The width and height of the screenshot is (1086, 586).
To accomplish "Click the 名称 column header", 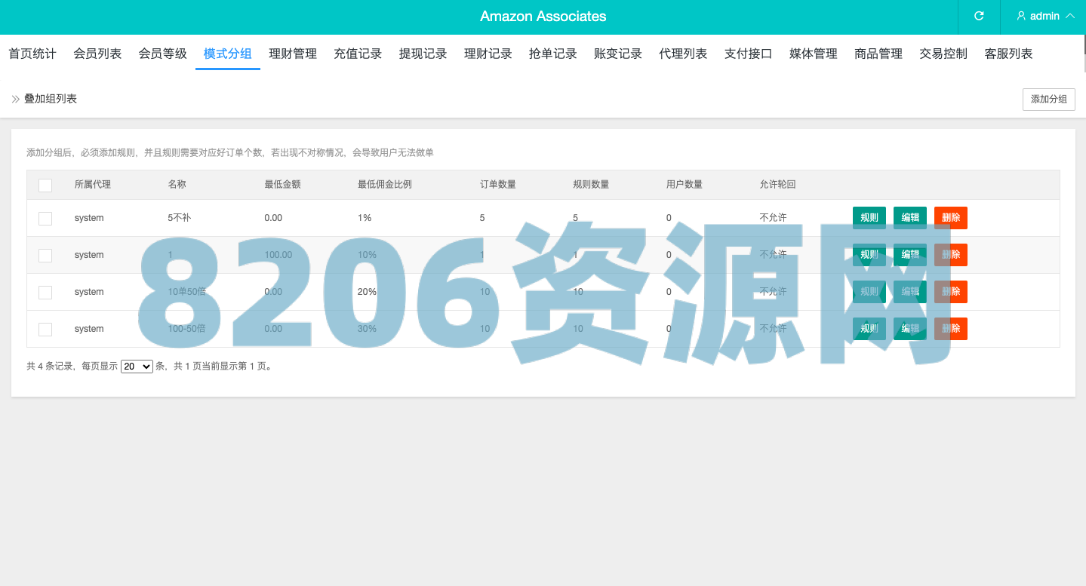I will click(177, 185).
